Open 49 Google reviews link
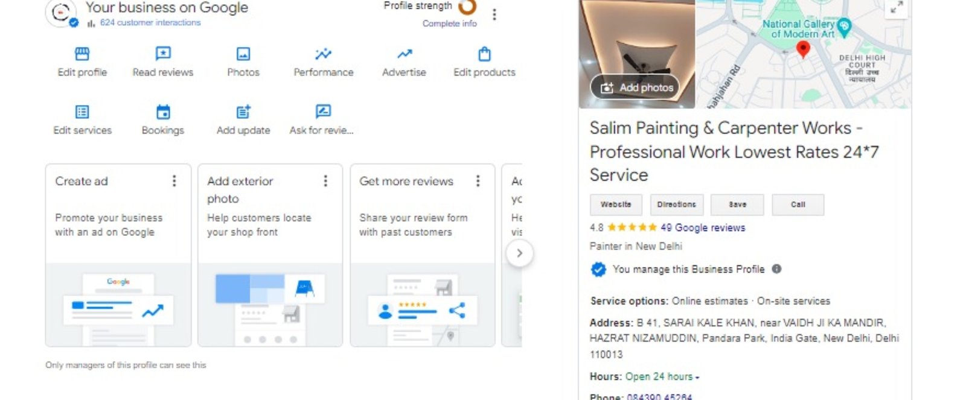This screenshot has height=400, width=966. (x=703, y=227)
